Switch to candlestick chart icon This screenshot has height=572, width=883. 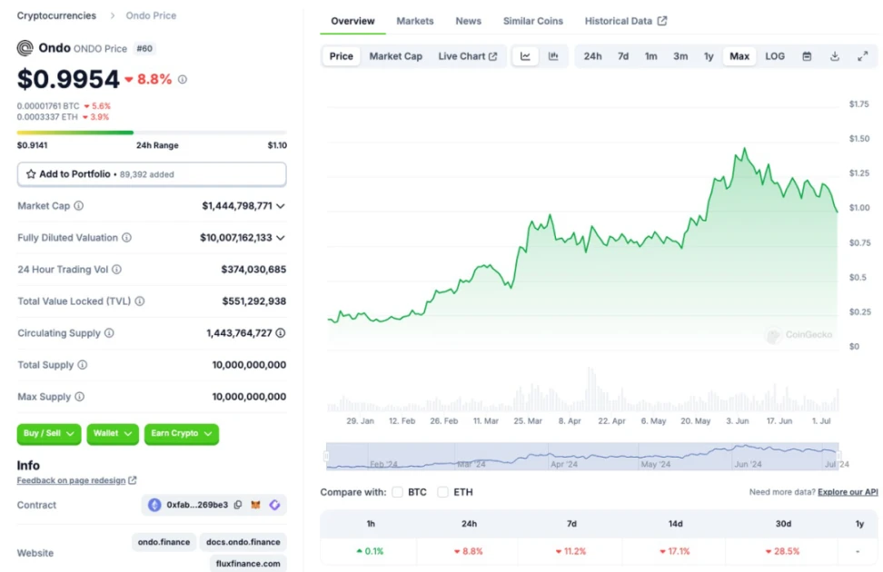(553, 56)
